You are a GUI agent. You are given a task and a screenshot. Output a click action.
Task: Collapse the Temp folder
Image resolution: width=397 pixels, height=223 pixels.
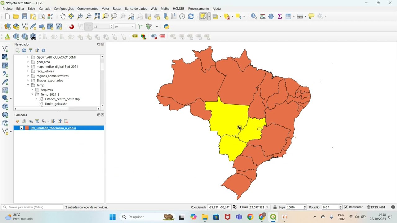point(28,85)
